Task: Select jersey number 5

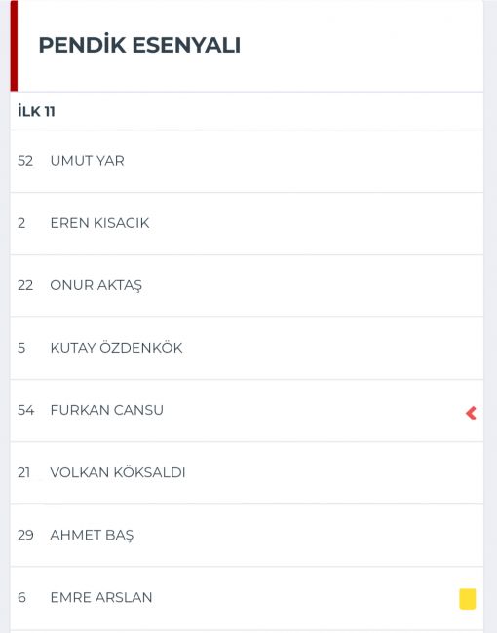Action: click(21, 348)
